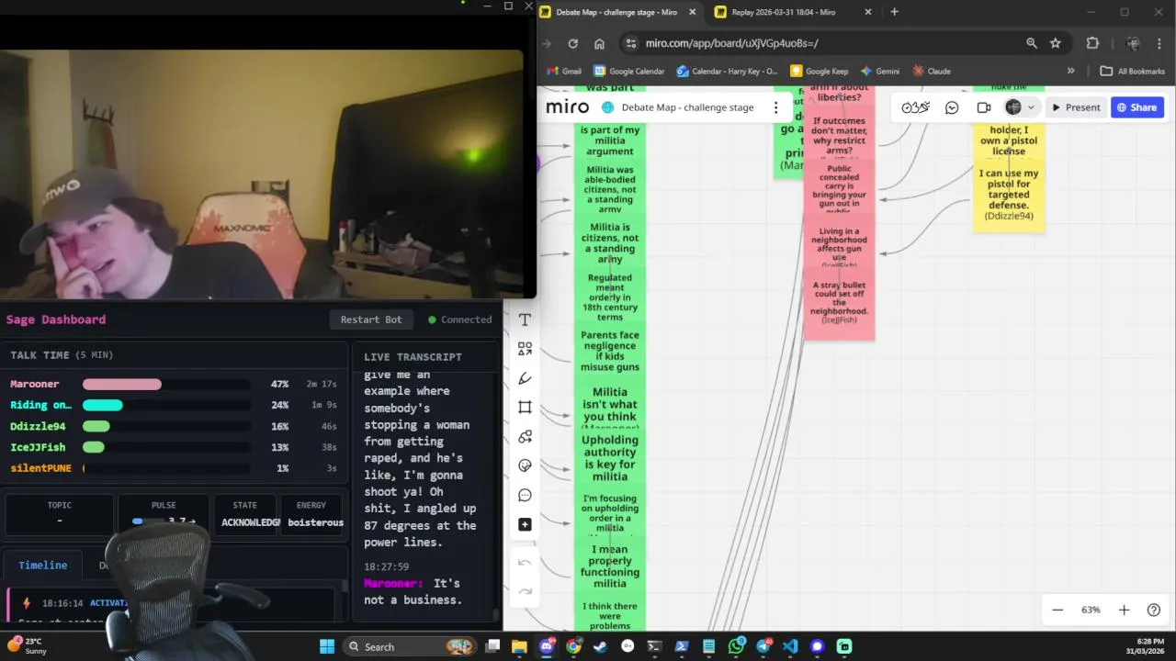Open the Google Keep bookmark
The height and width of the screenshot is (661, 1176).
[x=819, y=71]
